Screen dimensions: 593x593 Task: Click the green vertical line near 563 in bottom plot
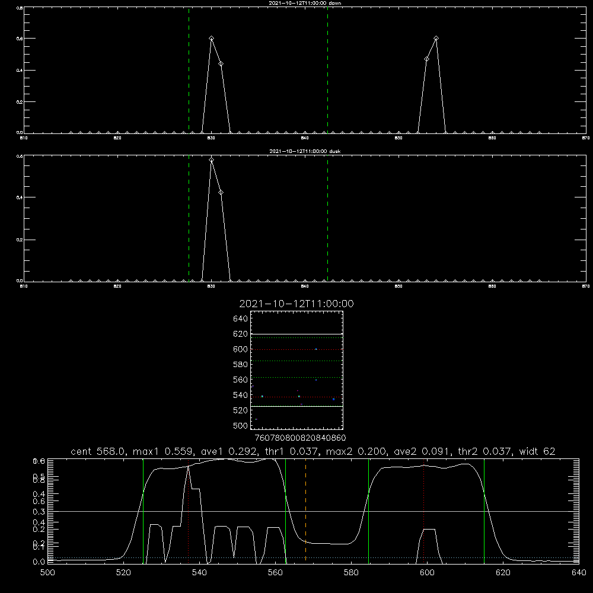(286, 511)
